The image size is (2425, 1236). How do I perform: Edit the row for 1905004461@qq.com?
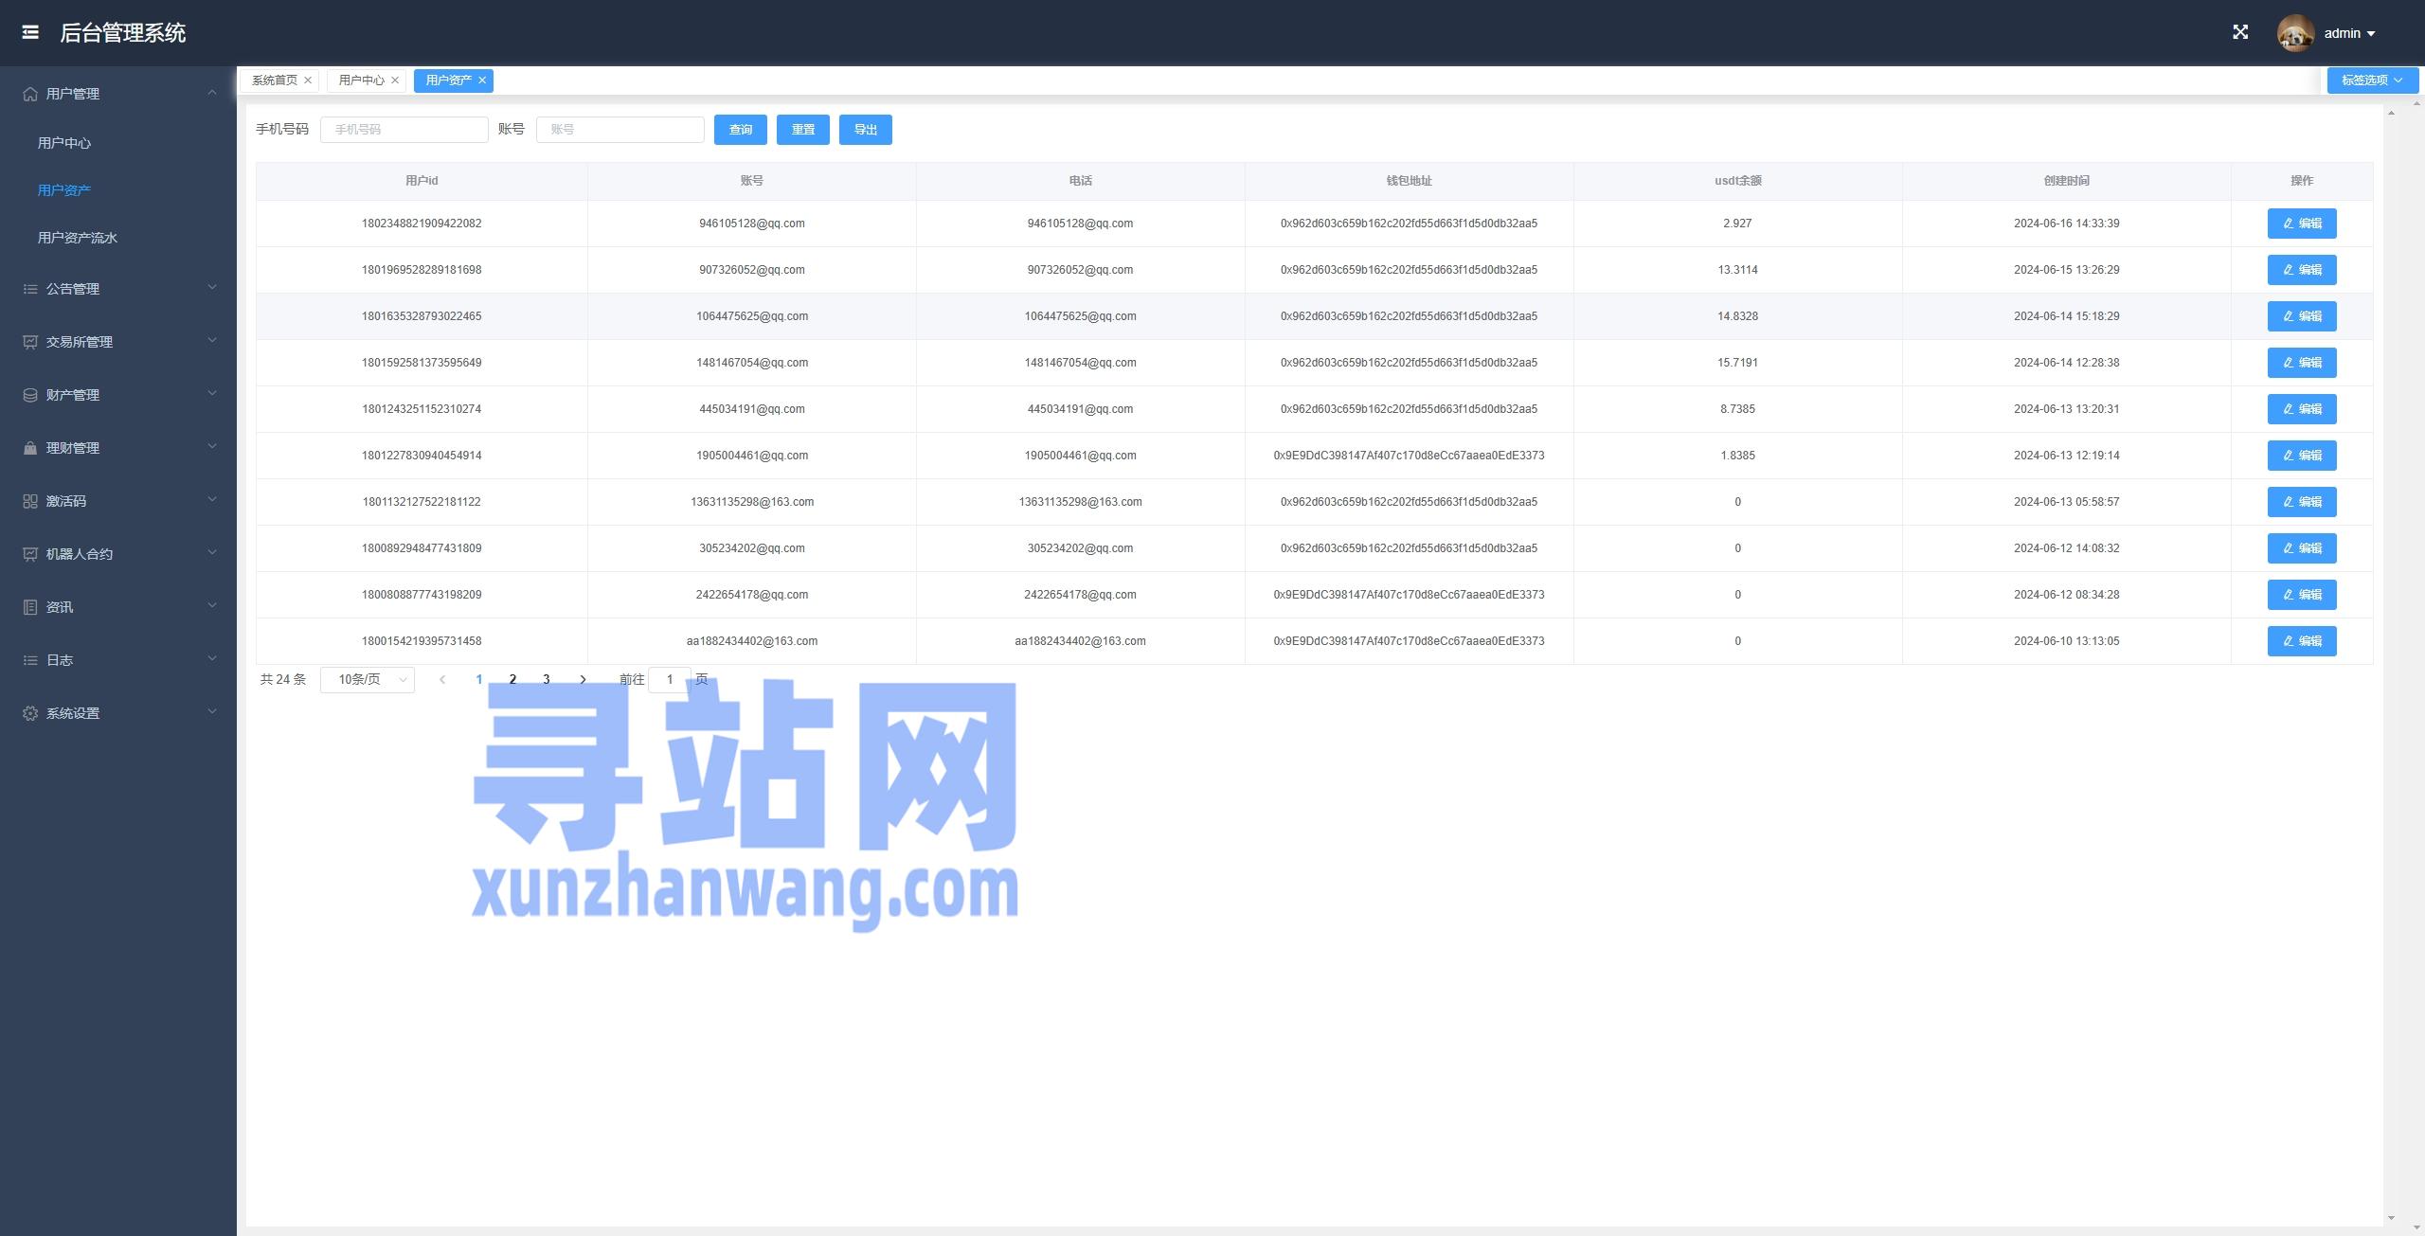pyautogui.click(x=2302, y=456)
